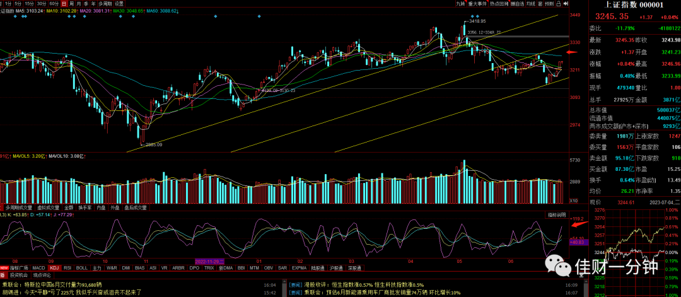
Task: Switch volume pane to 内盘
Action: tap(101, 207)
